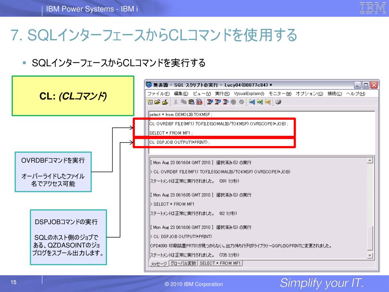Click the message pane scroll down arrow
389x292 pixels.
370,255
